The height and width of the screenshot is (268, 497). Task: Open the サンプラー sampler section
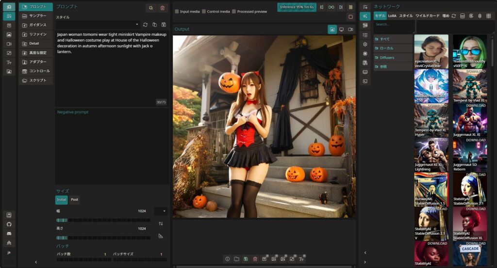click(36, 16)
